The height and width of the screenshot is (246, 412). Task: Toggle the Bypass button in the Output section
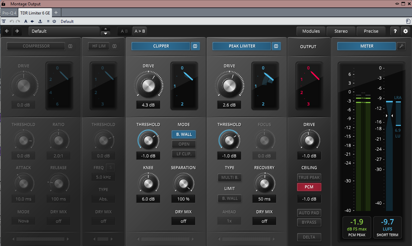coord(309,222)
